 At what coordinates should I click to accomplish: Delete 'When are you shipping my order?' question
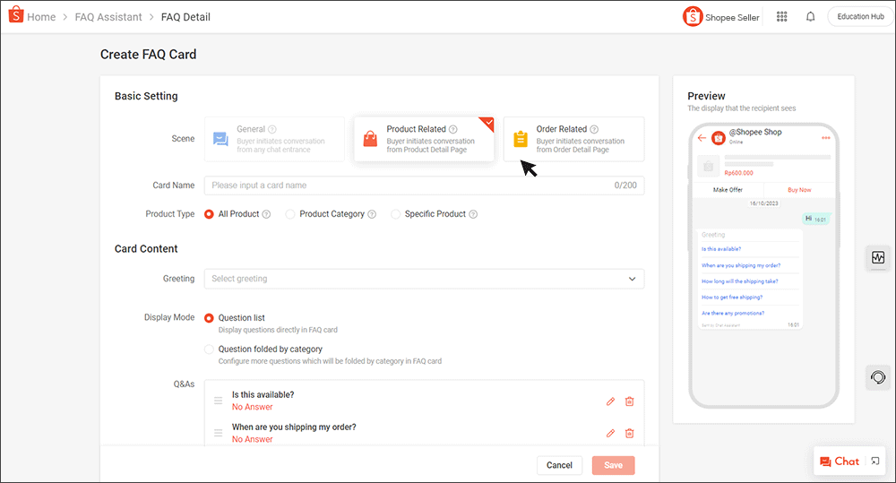click(x=629, y=434)
